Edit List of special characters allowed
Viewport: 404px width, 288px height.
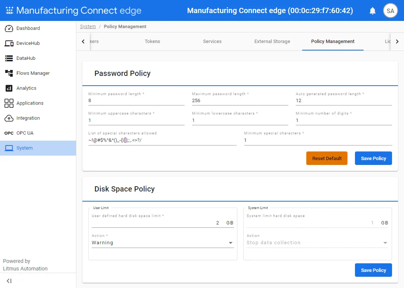[x=162, y=140]
